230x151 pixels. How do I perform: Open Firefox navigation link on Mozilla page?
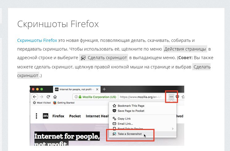(58, 116)
